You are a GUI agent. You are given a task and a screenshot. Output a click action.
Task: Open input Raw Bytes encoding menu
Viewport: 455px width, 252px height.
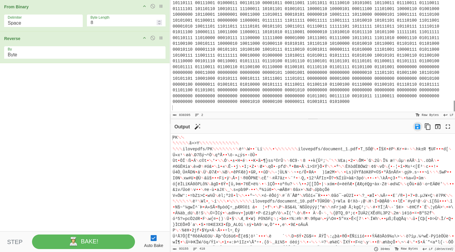tap(427, 115)
